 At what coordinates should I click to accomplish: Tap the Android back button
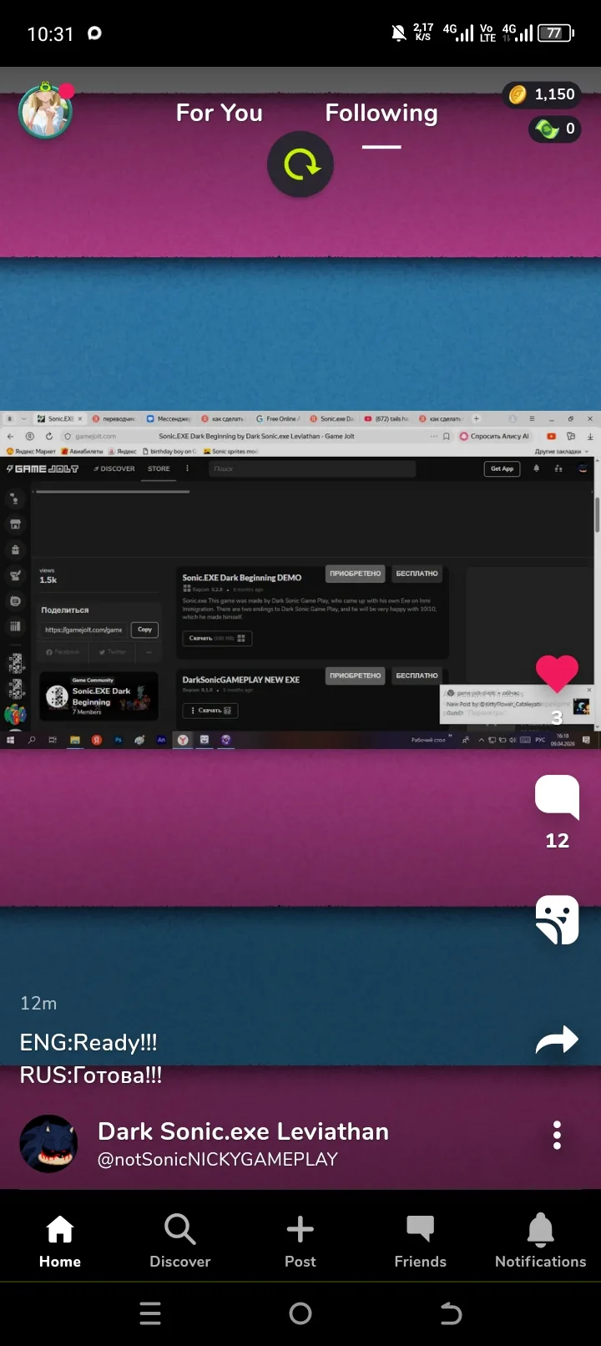click(451, 1313)
